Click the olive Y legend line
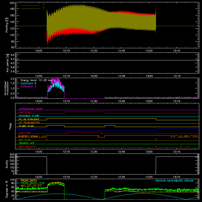Viewport: 202px width, 202px height. coord(30,9)
